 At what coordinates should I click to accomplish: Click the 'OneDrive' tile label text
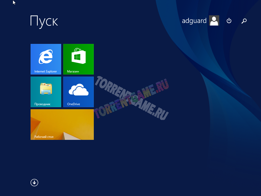click(73, 104)
